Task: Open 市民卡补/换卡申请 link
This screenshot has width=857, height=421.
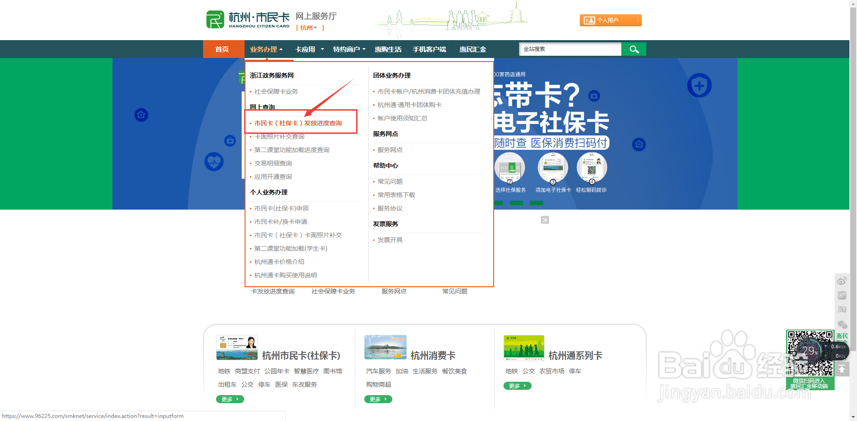Action: (281, 222)
